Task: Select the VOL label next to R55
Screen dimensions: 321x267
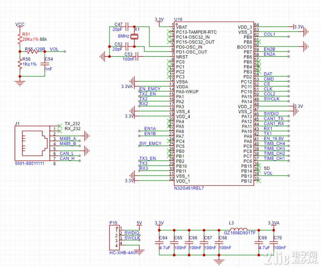Action: pos(54,49)
